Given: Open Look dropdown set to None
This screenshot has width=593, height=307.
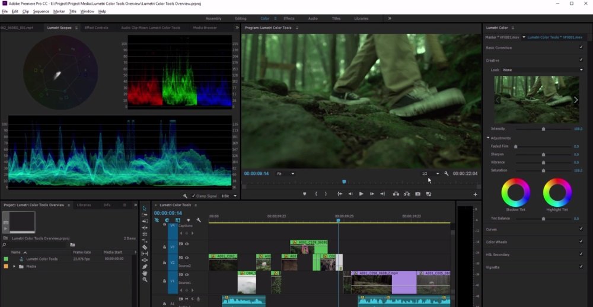Looking at the screenshot, I should click(x=543, y=70).
